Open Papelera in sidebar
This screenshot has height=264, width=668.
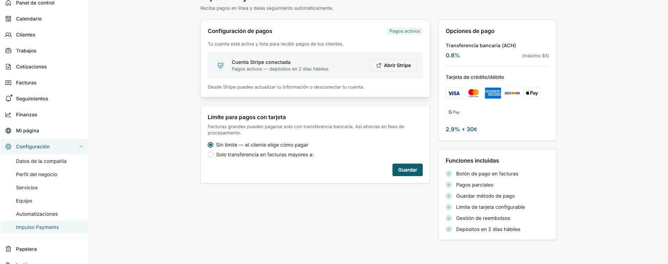tap(44, 249)
